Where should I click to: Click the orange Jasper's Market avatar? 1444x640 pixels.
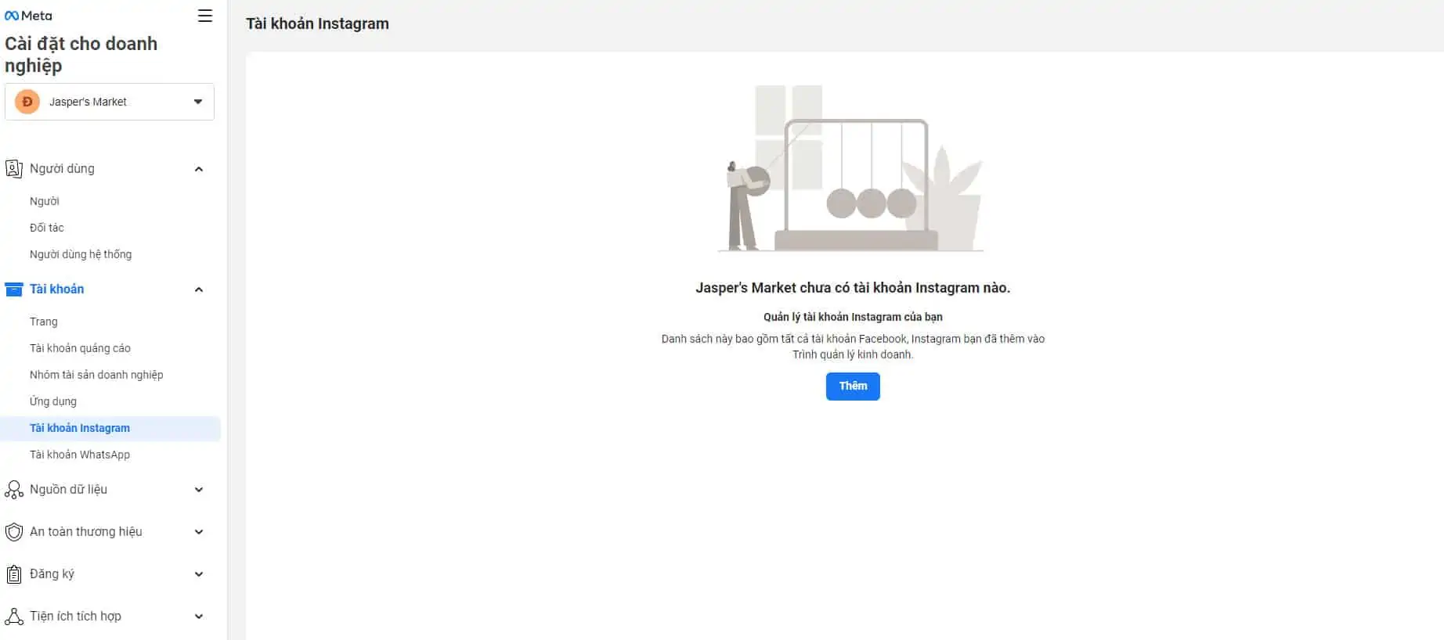pyautogui.click(x=27, y=102)
